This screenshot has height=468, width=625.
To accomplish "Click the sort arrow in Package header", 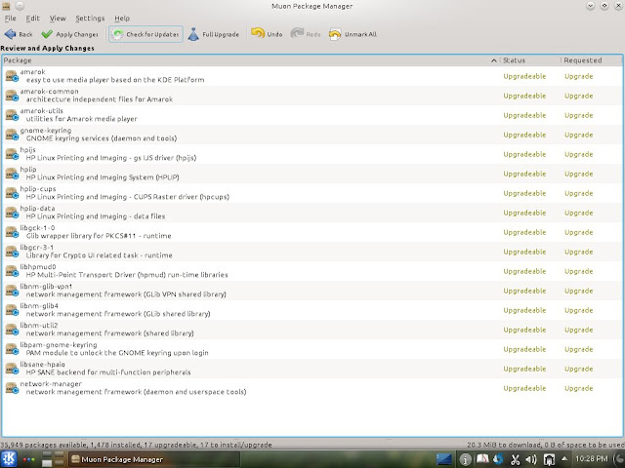I will (x=494, y=60).
